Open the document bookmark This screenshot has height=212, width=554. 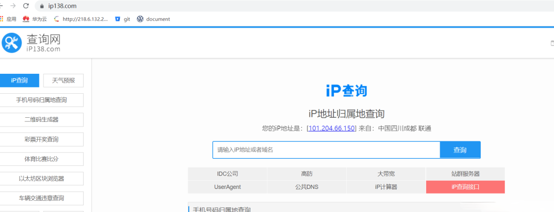pos(153,19)
